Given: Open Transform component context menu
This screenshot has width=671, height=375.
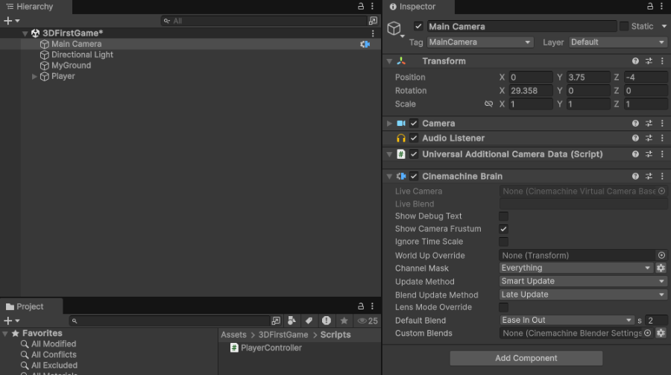Looking at the screenshot, I should point(662,61).
